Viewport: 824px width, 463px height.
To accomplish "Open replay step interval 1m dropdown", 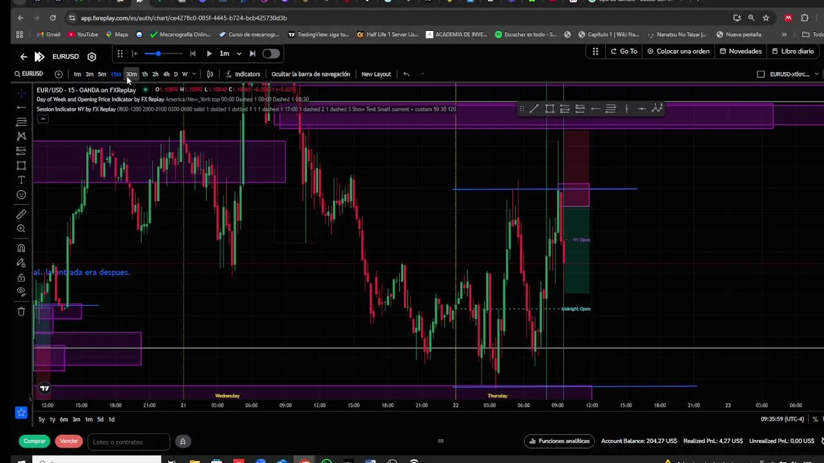I will (x=230, y=54).
